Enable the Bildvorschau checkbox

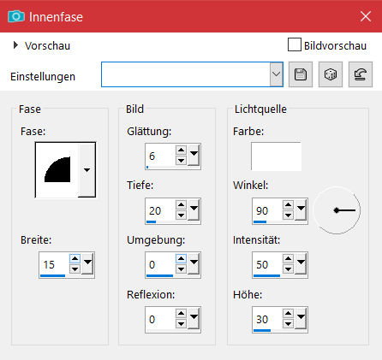[295, 44]
